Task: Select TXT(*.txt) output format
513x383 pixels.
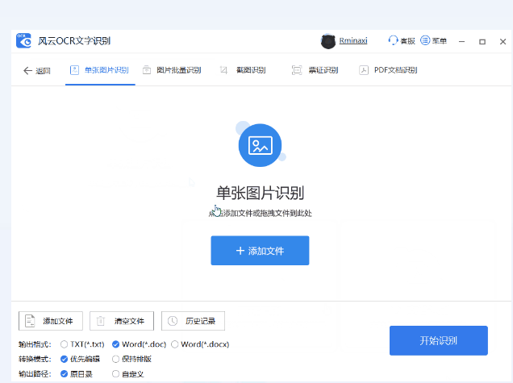Action: (82, 344)
